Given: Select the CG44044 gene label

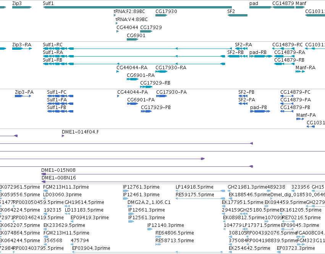Looking at the screenshot, I should click(x=127, y=28).
